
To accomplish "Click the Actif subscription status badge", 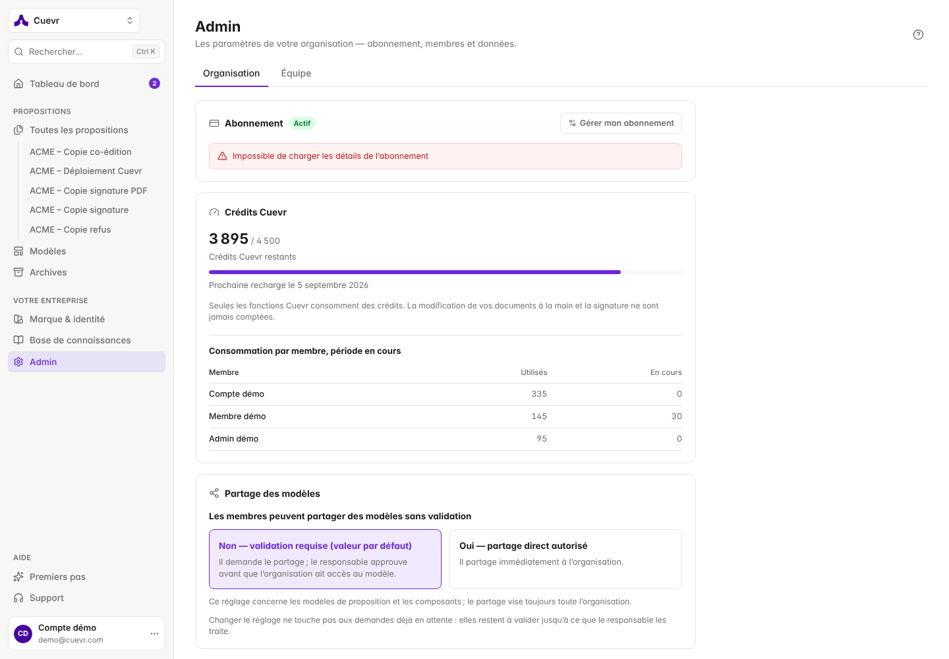I will 302,123.
